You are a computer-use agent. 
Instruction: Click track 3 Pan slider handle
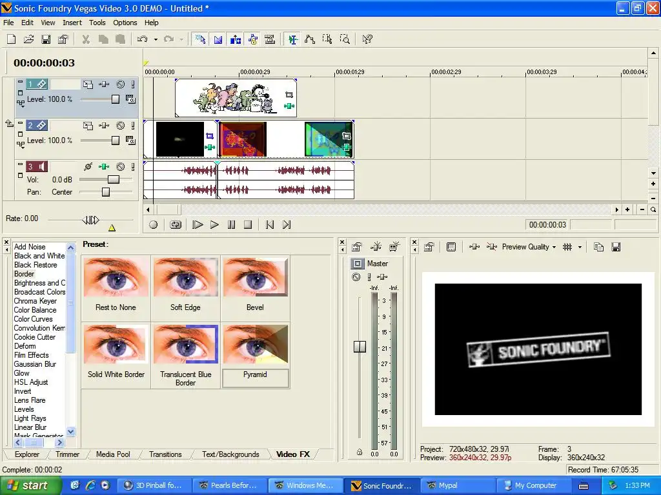pyautogui.click(x=106, y=192)
